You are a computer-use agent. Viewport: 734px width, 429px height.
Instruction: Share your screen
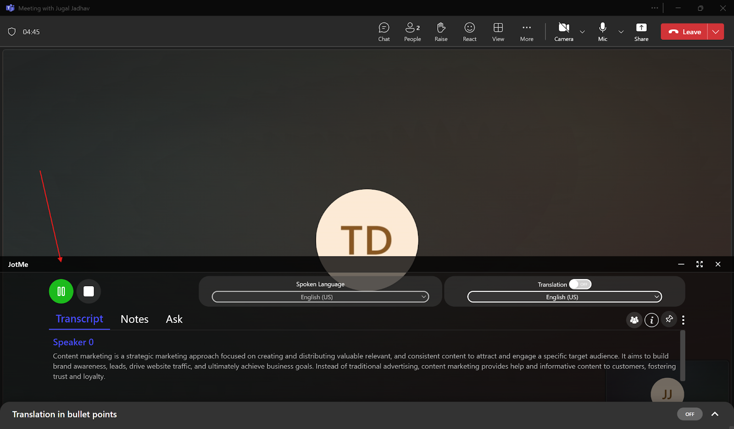pyautogui.click(x=641, y=32)
